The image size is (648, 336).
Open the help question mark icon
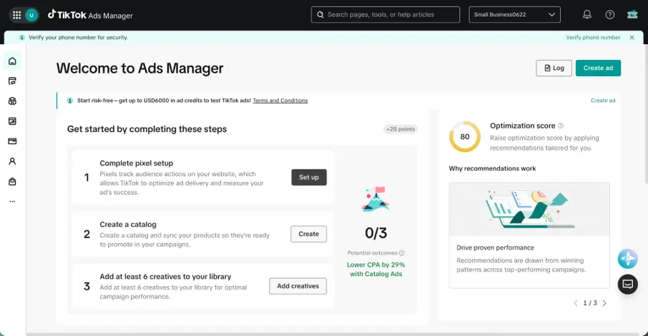point(609,14)
